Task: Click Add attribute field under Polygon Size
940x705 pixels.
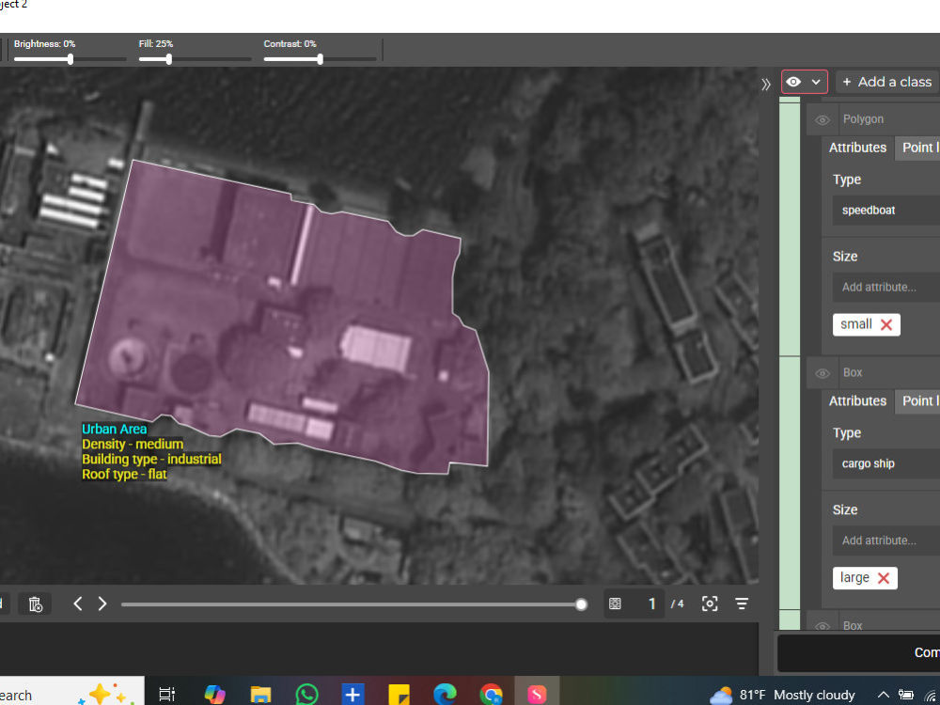Action: (886, 287)
